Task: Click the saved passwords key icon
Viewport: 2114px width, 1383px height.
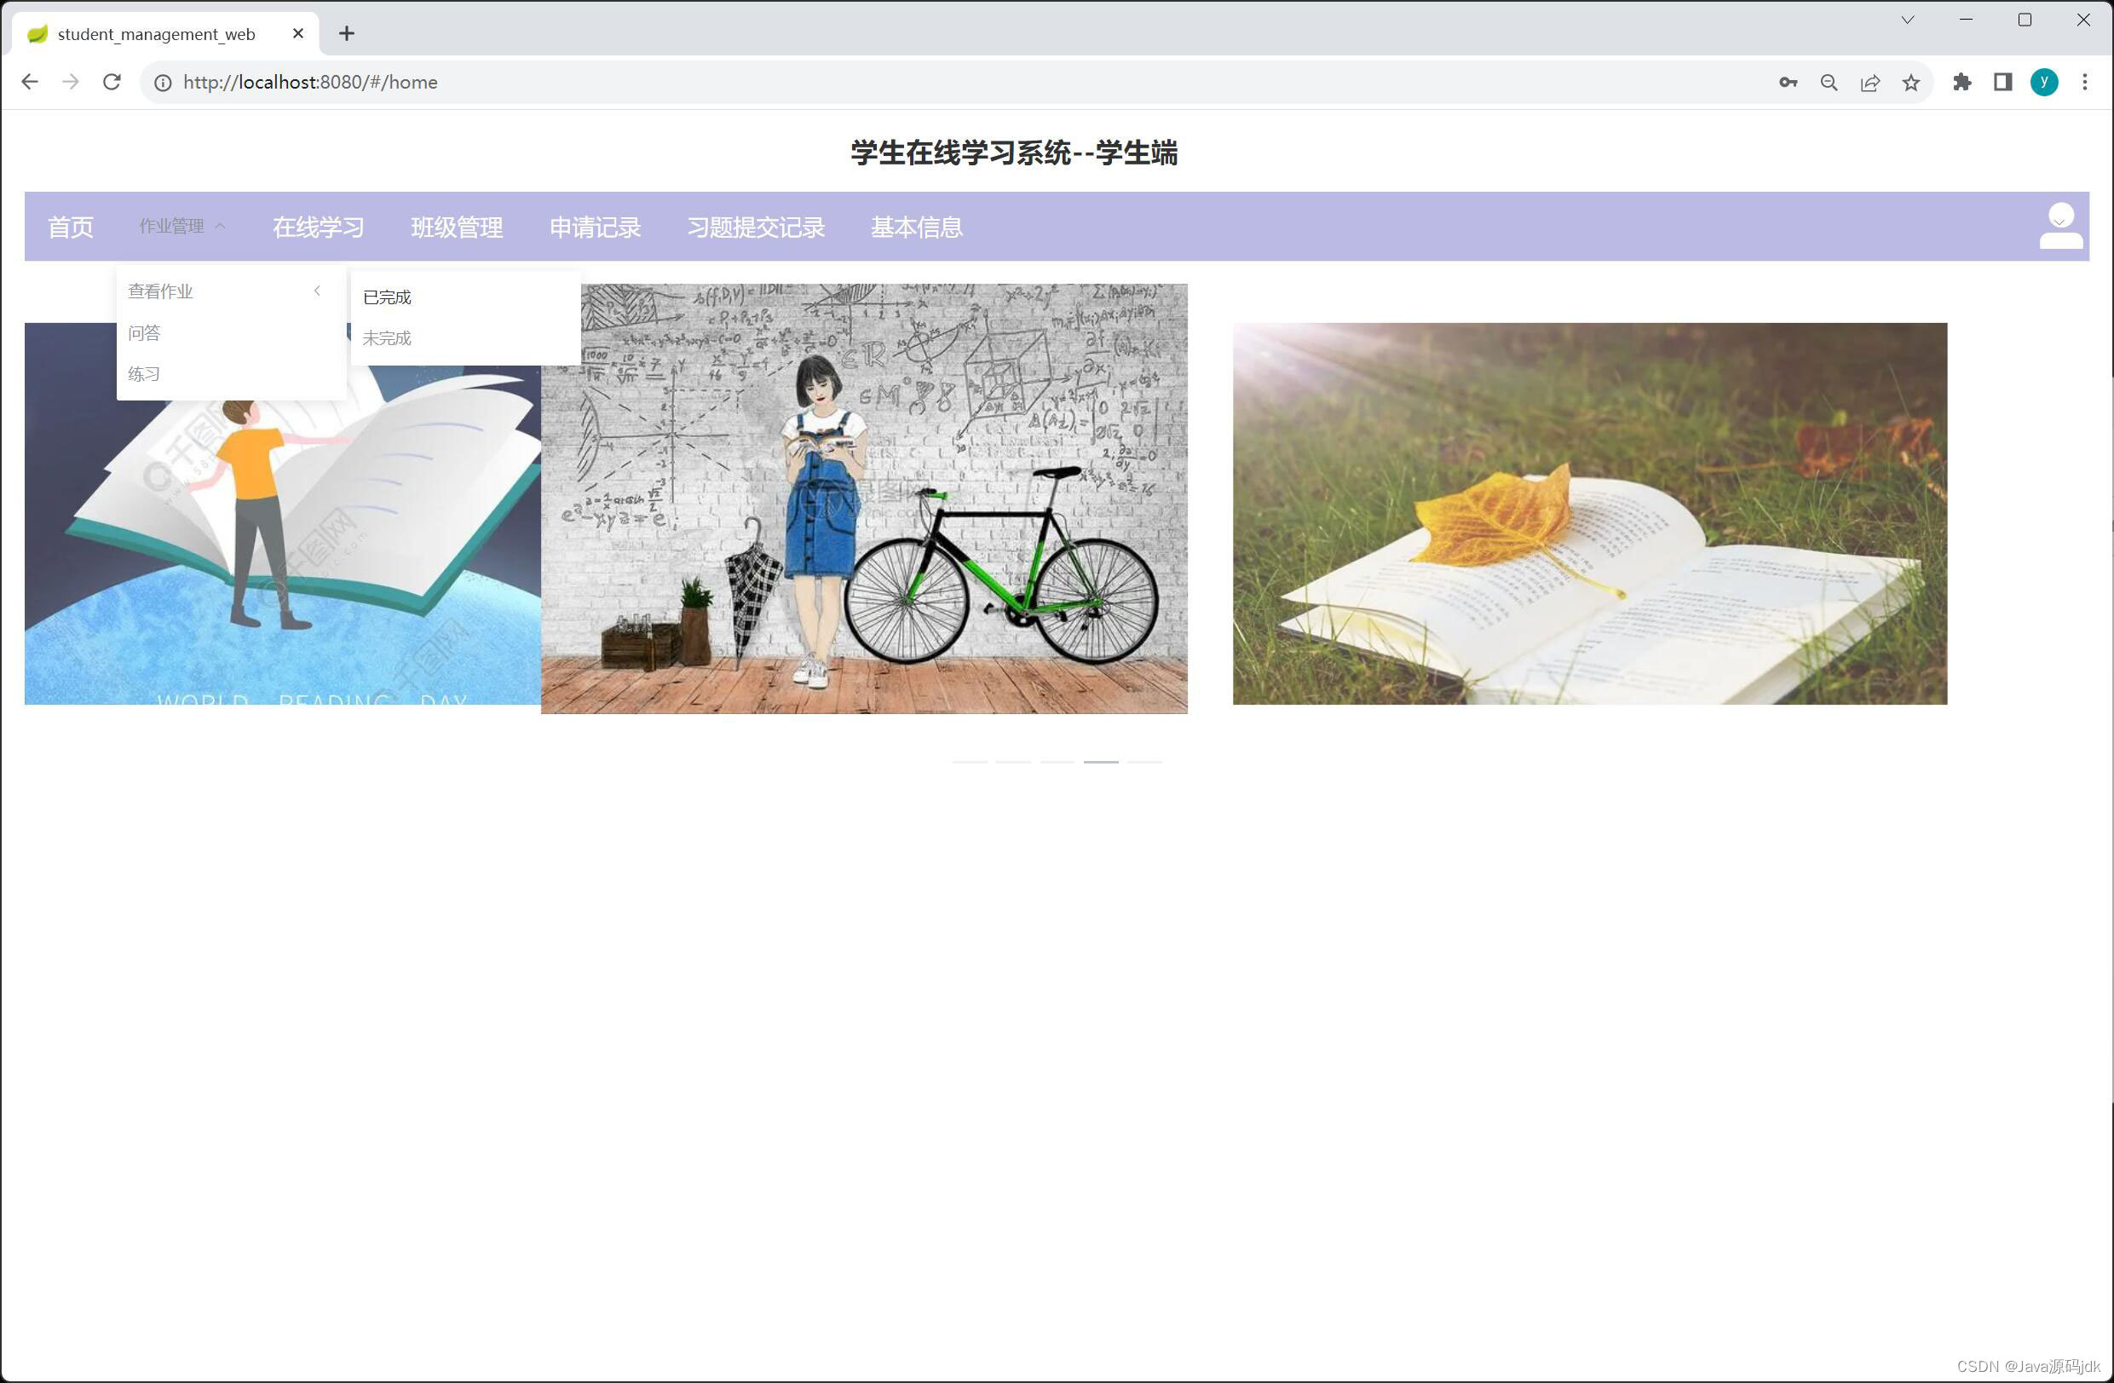Action: pyautogui.click(x=1787, y=83)
